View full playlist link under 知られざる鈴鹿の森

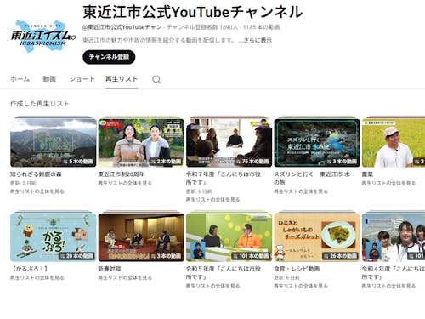click(x=37, y=191)
